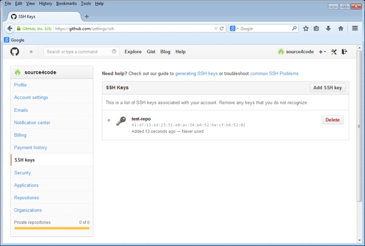This screenshot has height=246, width=365.
Task: Click the GitHub Octocat logo
Action: pos(15,51)
